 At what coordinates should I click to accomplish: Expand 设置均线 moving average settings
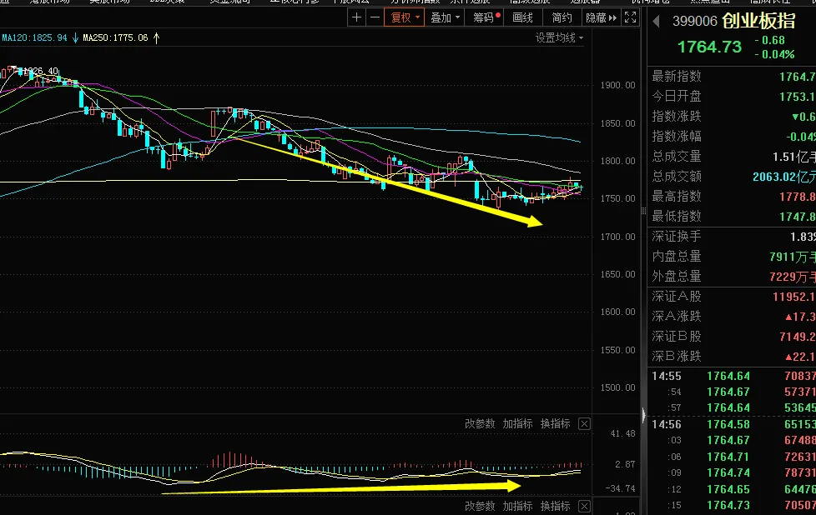point(560,38)
